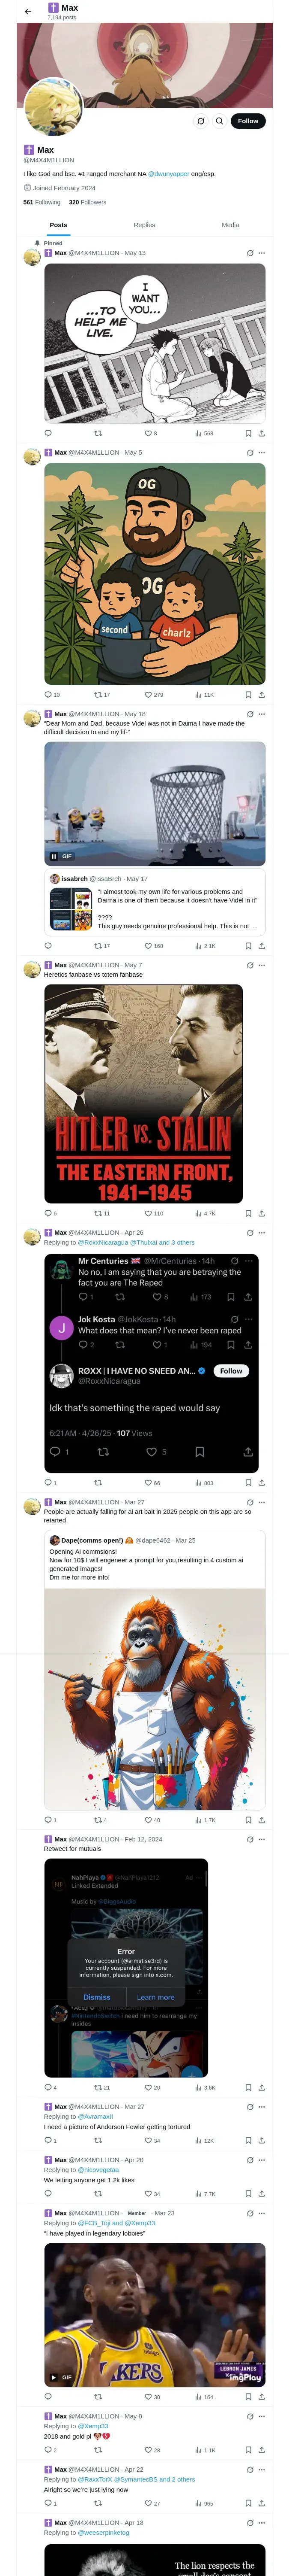Go back using the top-left arrow
This screenshot has height=2576, width=289.
click(28, 11)
